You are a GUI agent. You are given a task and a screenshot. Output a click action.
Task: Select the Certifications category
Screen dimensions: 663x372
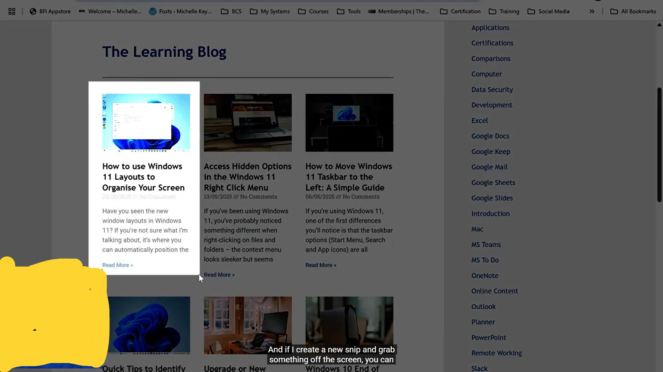(x=492, y=43)
